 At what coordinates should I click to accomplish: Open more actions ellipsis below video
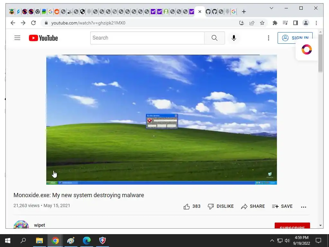pos(303,207)
